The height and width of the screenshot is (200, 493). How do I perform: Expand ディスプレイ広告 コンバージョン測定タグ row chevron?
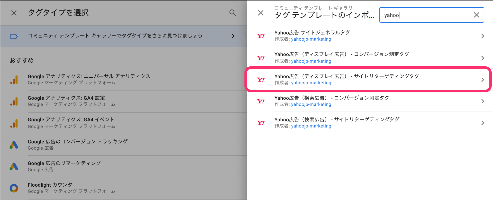coord(483,58)
